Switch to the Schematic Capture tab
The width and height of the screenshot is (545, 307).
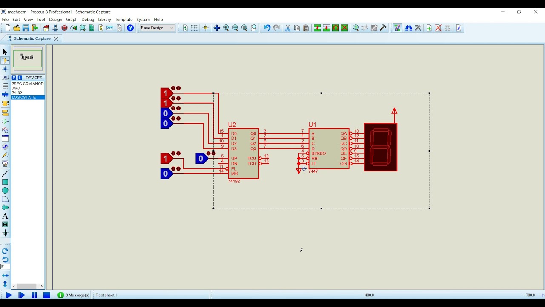point(32,38)
